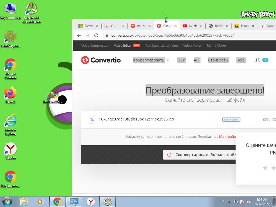Close the Скача... Convertio tab
276x207 pixels.
coord(175,26)
